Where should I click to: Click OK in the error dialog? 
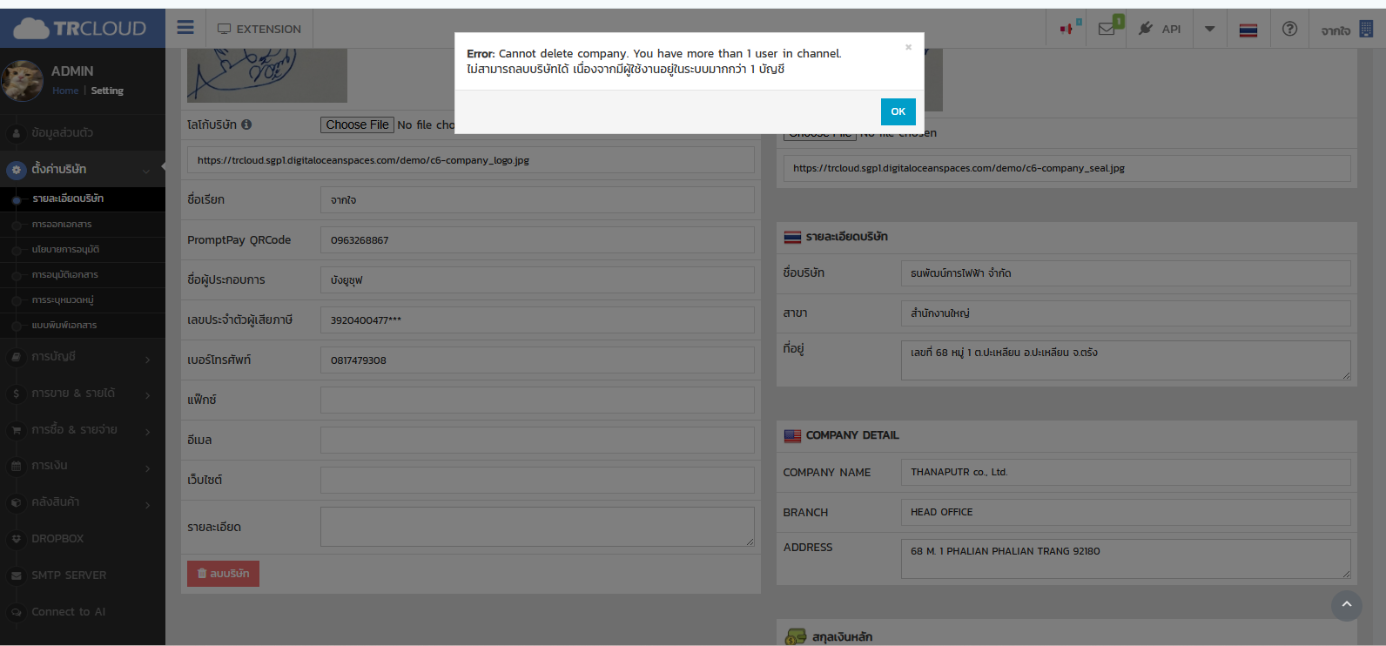coord(898,111)
